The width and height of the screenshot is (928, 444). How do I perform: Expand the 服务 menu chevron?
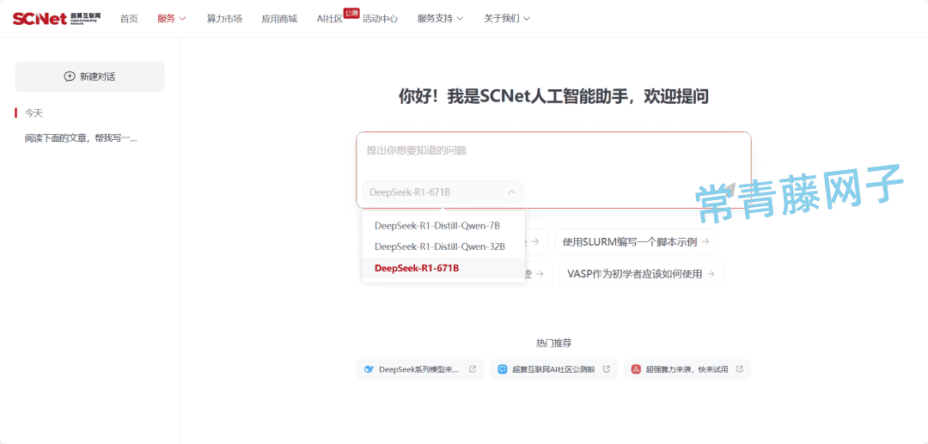[x=182, y=18]
